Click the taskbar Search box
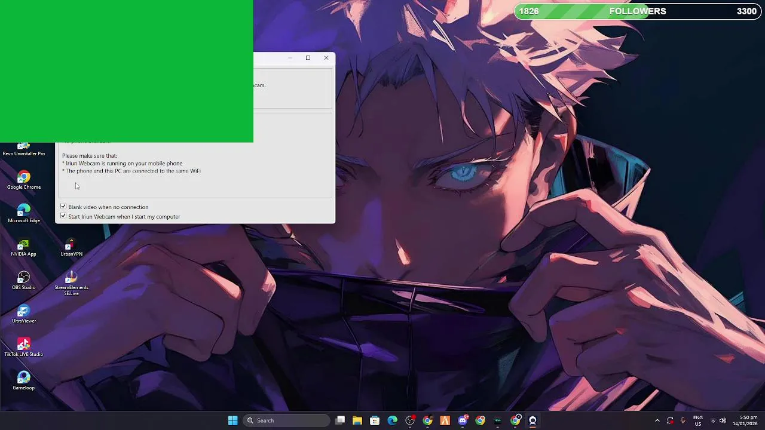This screenshot has width=765, height=430. point(286,420)
